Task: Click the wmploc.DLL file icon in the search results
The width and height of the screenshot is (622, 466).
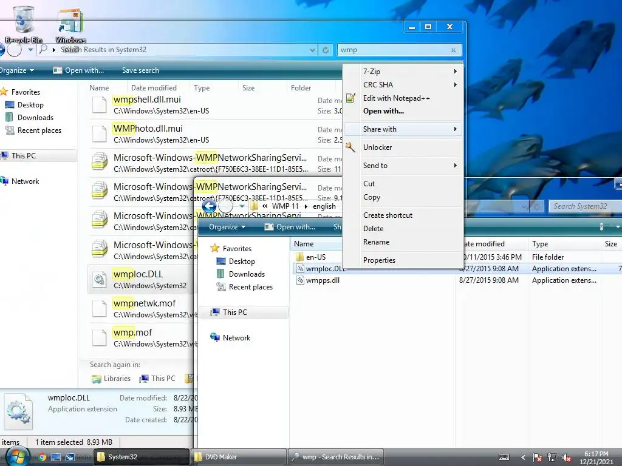Action: (x=99, y=279)
